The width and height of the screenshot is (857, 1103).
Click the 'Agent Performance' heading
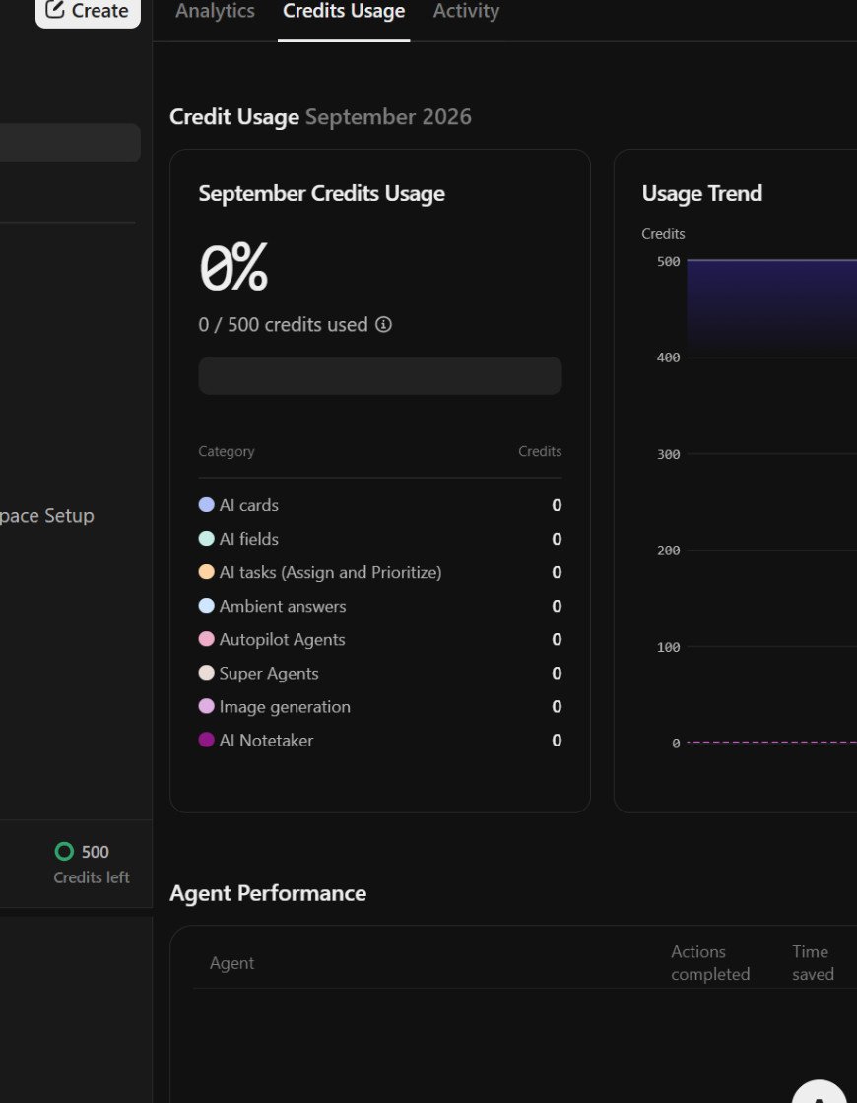[x=268, y=893]
